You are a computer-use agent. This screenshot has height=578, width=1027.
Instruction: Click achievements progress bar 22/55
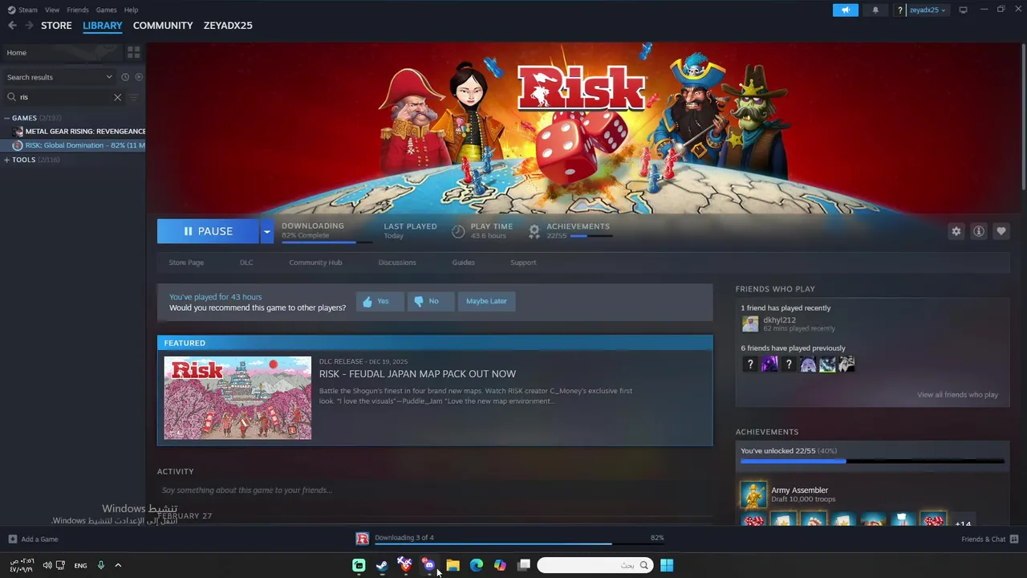click(872, 462)
